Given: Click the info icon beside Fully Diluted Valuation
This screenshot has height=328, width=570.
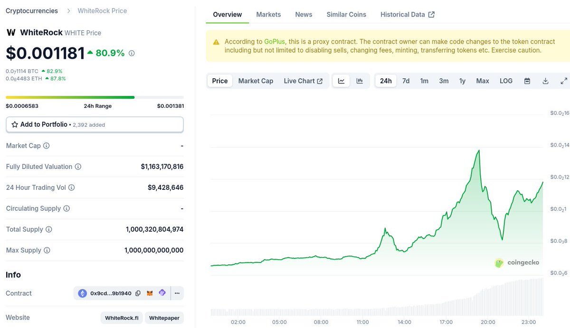Looking at the screenshot, I should point(78,167).
